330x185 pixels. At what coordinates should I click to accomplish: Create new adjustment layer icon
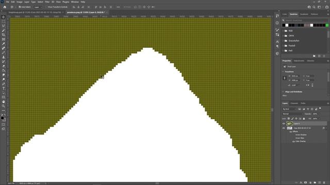tap(310, 183)
